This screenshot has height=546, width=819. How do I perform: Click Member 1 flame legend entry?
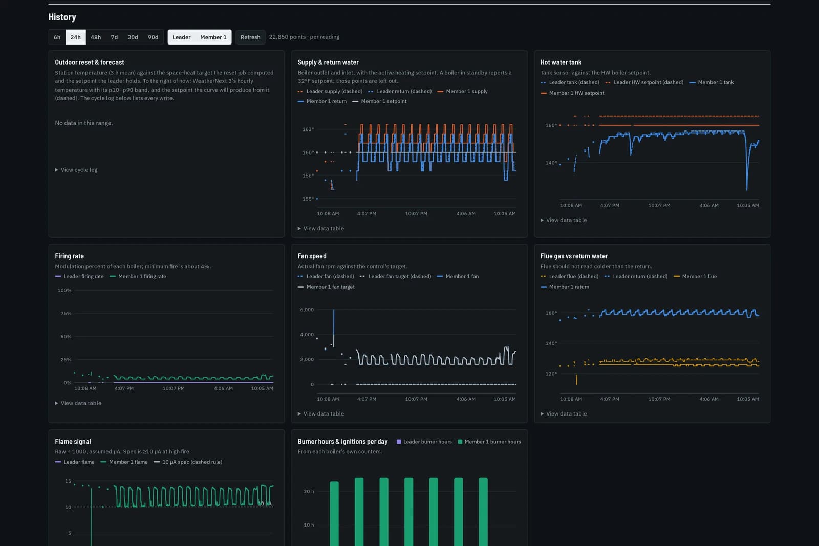[x=124, y=462]
